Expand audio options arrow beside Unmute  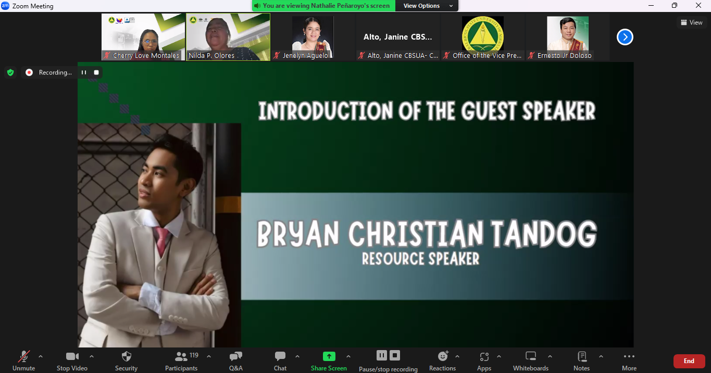(41, 357)
